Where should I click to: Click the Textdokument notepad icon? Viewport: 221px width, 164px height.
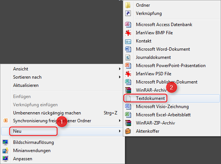(128, 98)
